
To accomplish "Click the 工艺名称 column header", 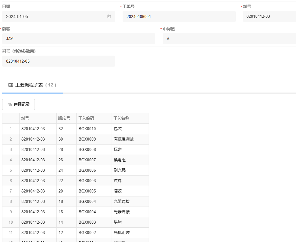I will (130, 119).
